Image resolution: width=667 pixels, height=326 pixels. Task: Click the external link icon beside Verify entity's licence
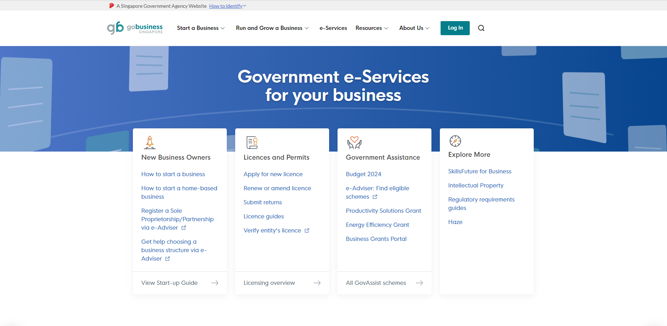tap(307, 230)
